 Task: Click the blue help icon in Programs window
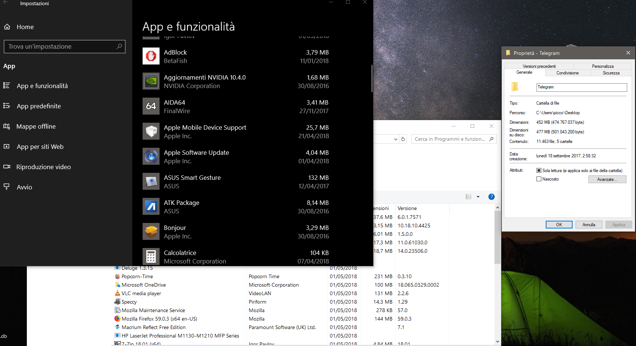pos(491,197)
